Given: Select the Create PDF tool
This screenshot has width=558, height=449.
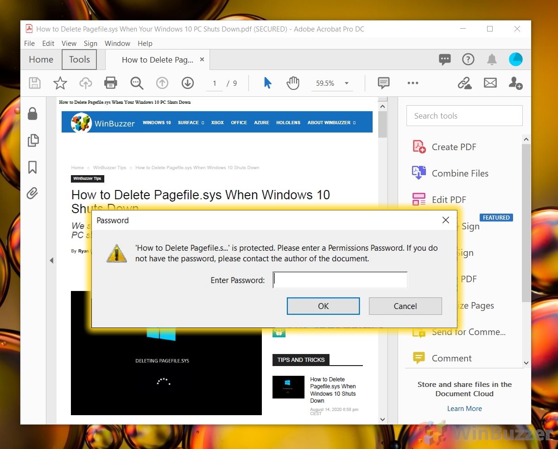Looking at the screenshot, I should coord(444,147).
